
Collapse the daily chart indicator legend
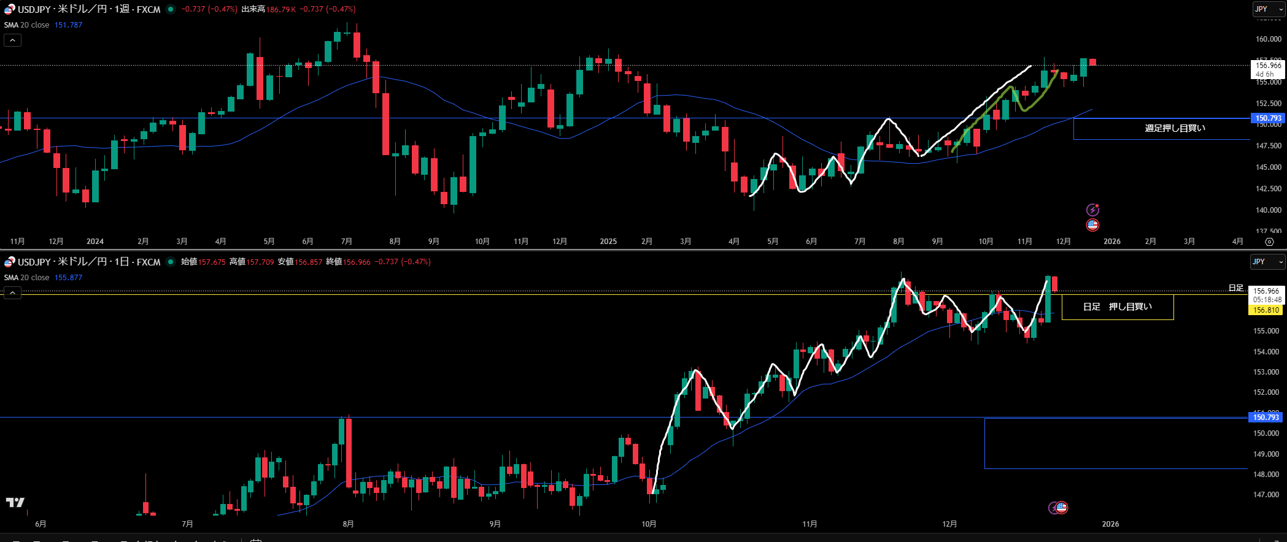click(12, 292)
